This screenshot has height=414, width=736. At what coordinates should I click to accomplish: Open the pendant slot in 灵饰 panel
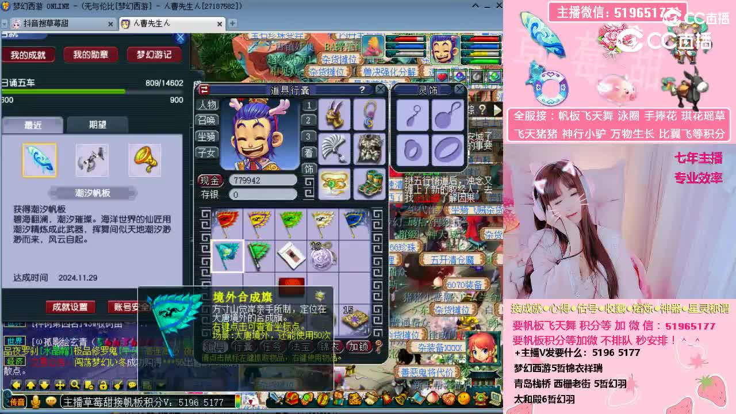447,116
